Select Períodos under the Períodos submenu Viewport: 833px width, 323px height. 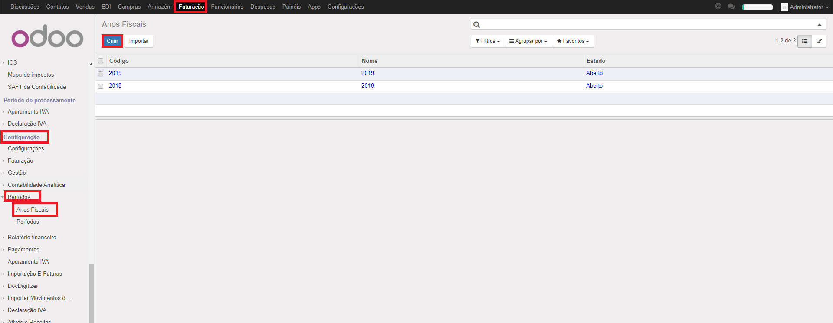[28, 222]
